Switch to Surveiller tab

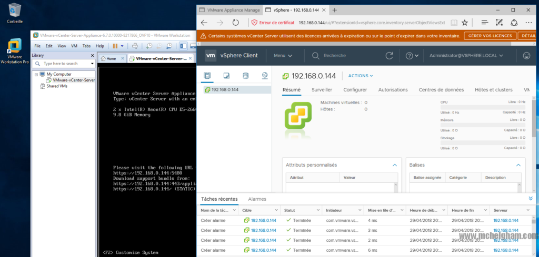tap(322, 90)
